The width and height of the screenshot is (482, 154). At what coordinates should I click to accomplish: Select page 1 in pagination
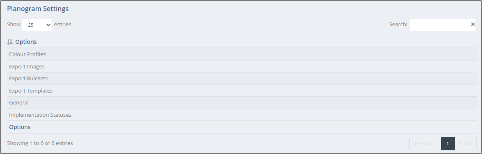click(448, 144)
